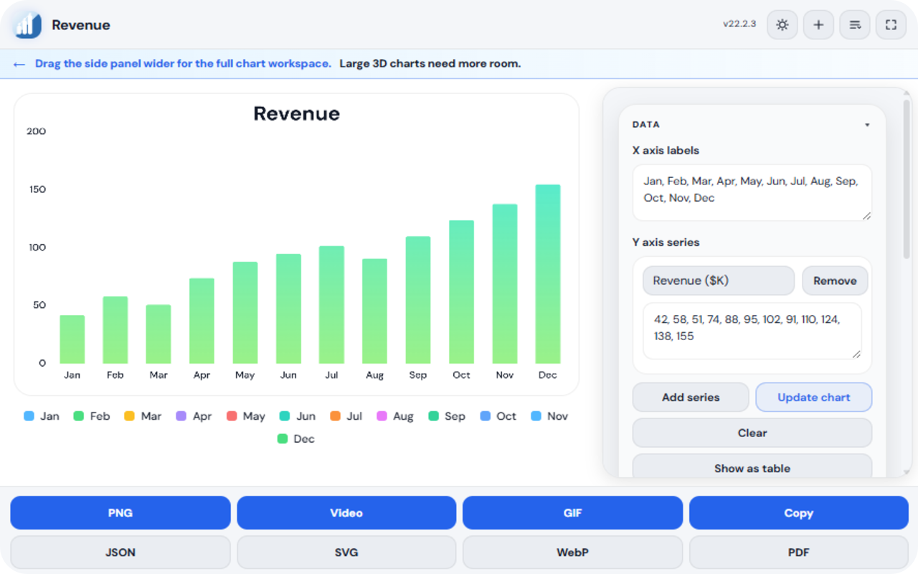Click Update chart button

[x=814, y=397]
